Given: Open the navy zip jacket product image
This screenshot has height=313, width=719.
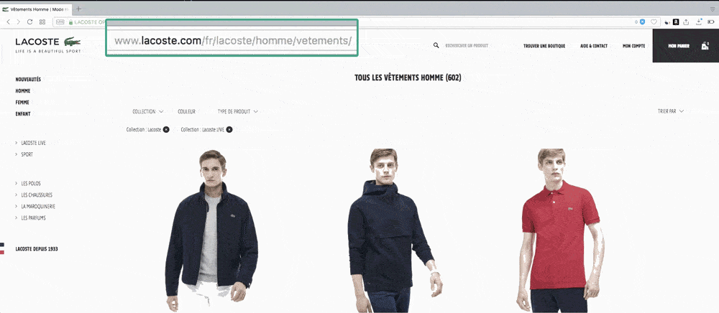Looking at the screenshot, I should 211,231.
